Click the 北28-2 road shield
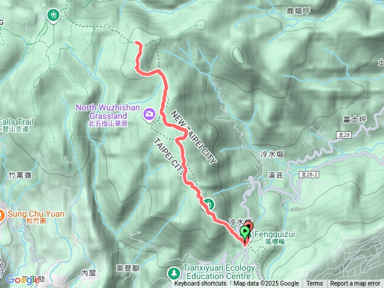Image resolution: width=384 pixels, height=288 pixels. [309, 175]
